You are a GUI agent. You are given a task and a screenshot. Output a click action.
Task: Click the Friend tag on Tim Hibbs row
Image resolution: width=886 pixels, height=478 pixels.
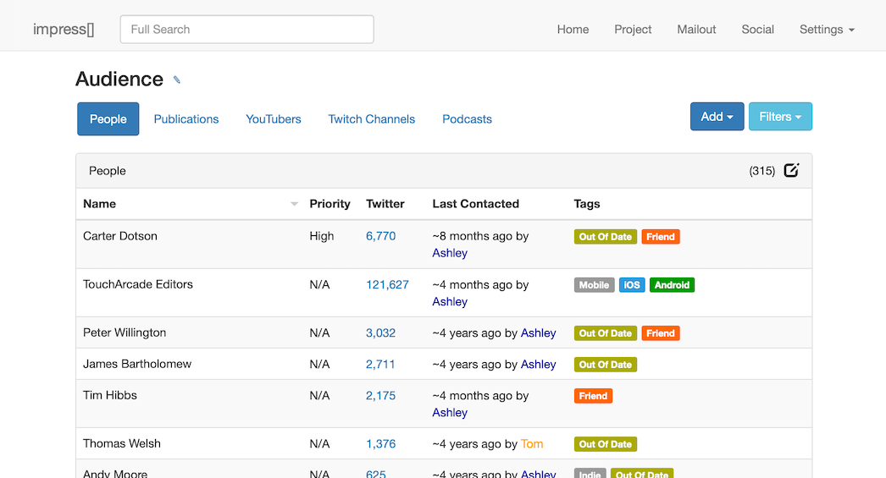click(x=593, y=396)
